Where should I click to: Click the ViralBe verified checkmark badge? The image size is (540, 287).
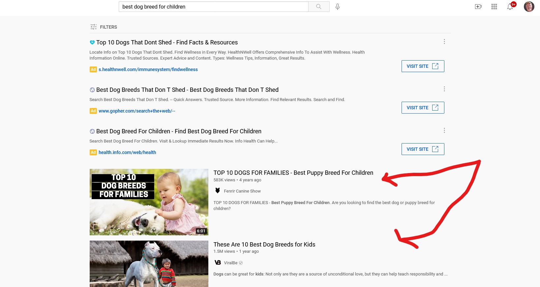pos(241,263)
